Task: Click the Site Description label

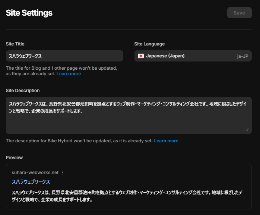Action: (23, 91)
